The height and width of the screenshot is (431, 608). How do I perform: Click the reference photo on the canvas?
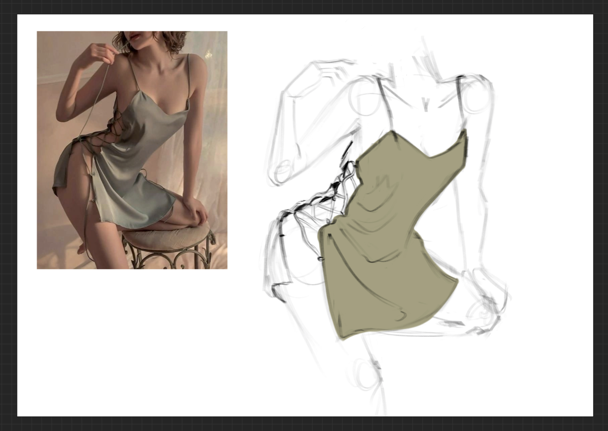132,150
